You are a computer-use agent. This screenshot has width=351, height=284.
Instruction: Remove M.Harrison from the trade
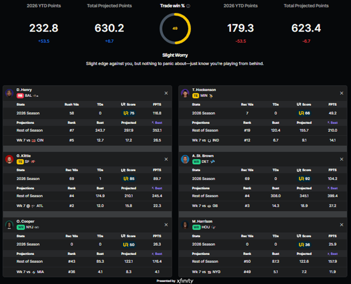click(x=342, y=225)
